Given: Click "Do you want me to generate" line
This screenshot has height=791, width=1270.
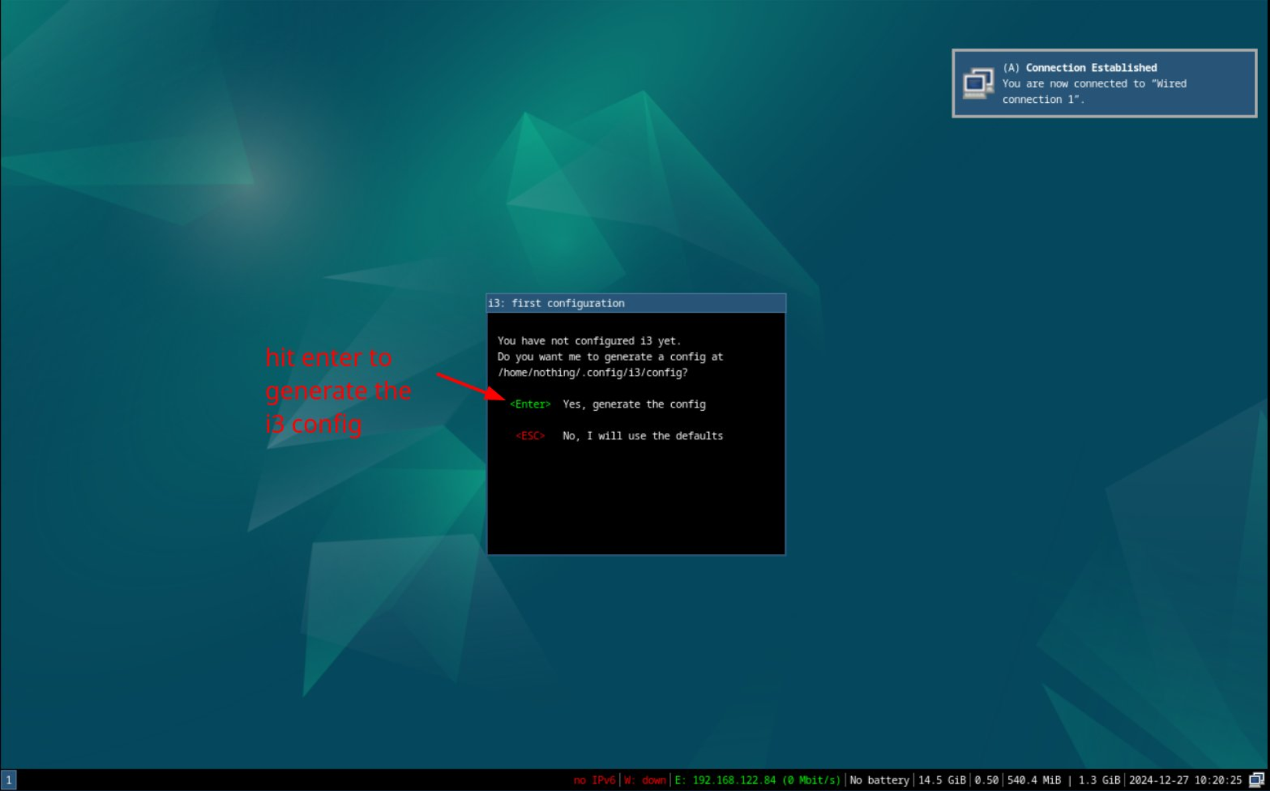Looking at the screenshot, I should (x=610, y=357).
